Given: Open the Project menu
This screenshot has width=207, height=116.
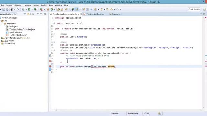Looking at the screenshot, I should pos(44,5).
